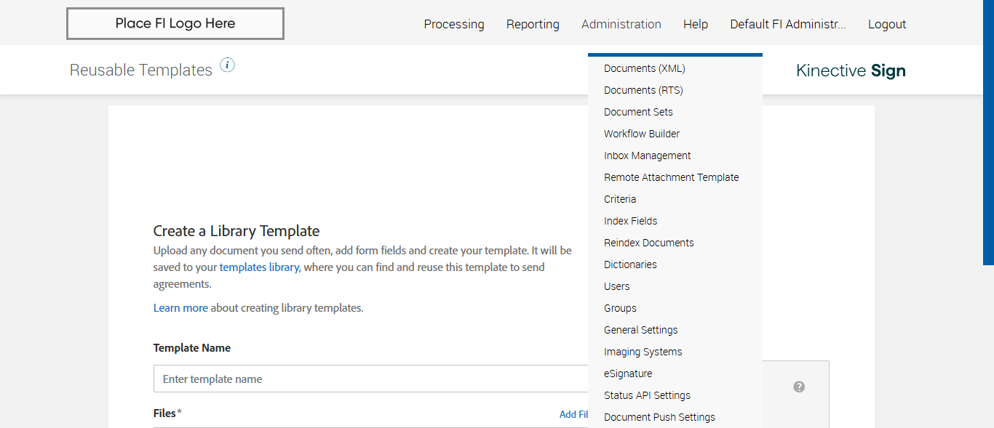
Task: Go to General Settings menu item
Action: click(640, 330)
